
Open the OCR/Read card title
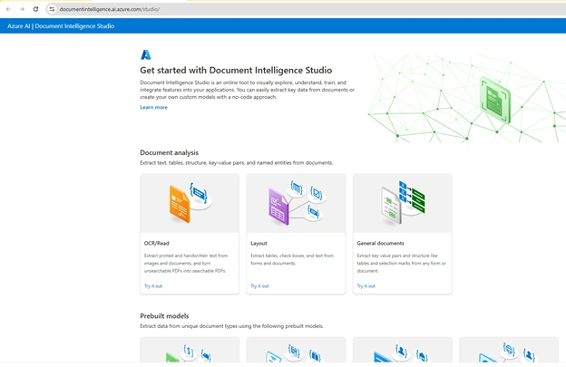tap(157, 243)
